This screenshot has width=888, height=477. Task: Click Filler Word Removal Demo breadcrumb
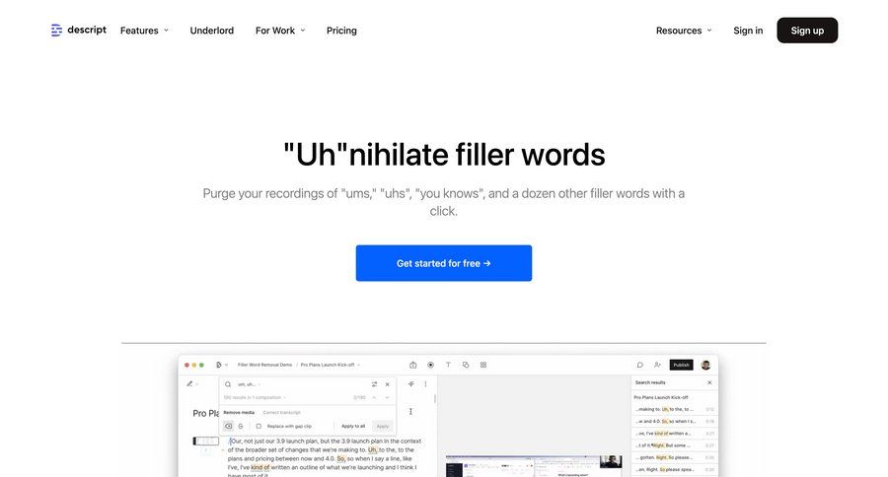pyautogui.click(x=264, y=365)
